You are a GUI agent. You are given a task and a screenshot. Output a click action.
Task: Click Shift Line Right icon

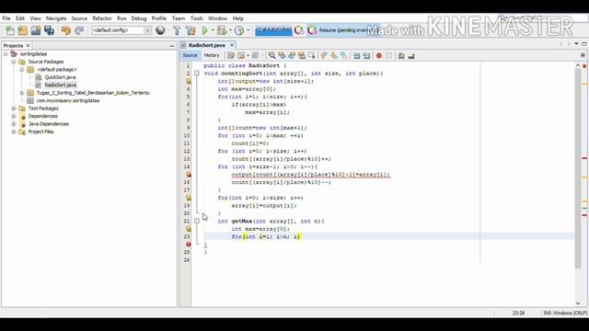point(366,55)
